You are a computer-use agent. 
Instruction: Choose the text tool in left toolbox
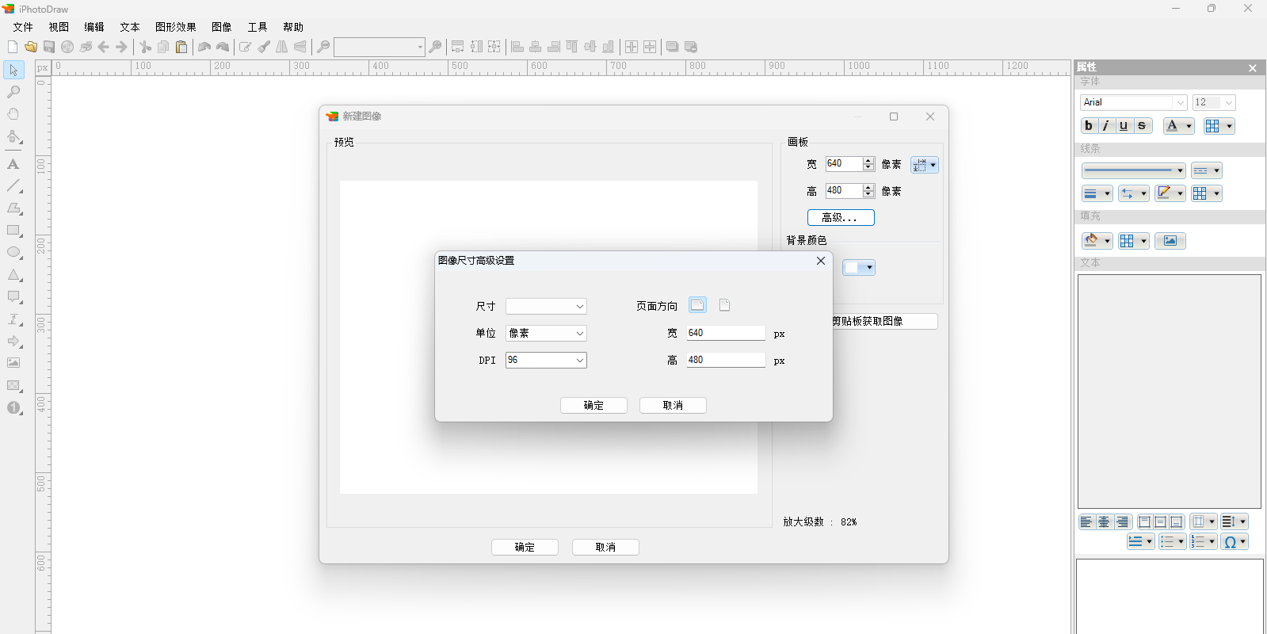(x=13, y=165)
